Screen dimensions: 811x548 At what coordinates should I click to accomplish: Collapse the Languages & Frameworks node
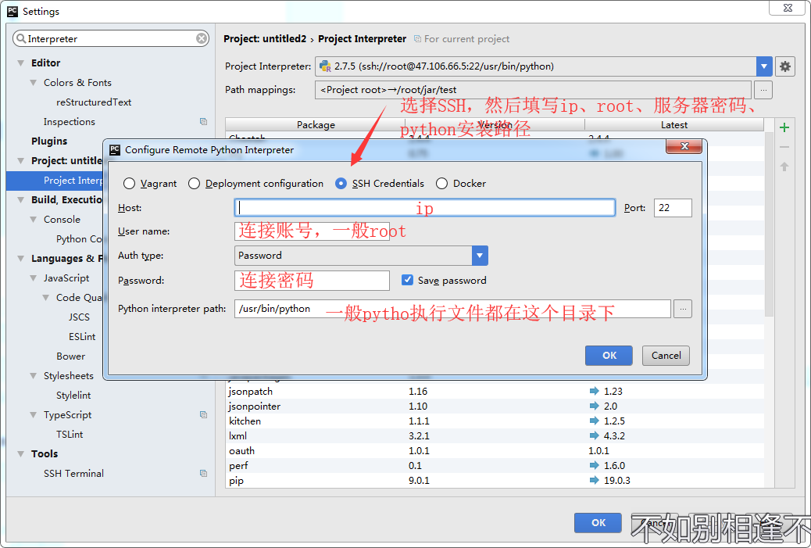[x=20, y=258]
